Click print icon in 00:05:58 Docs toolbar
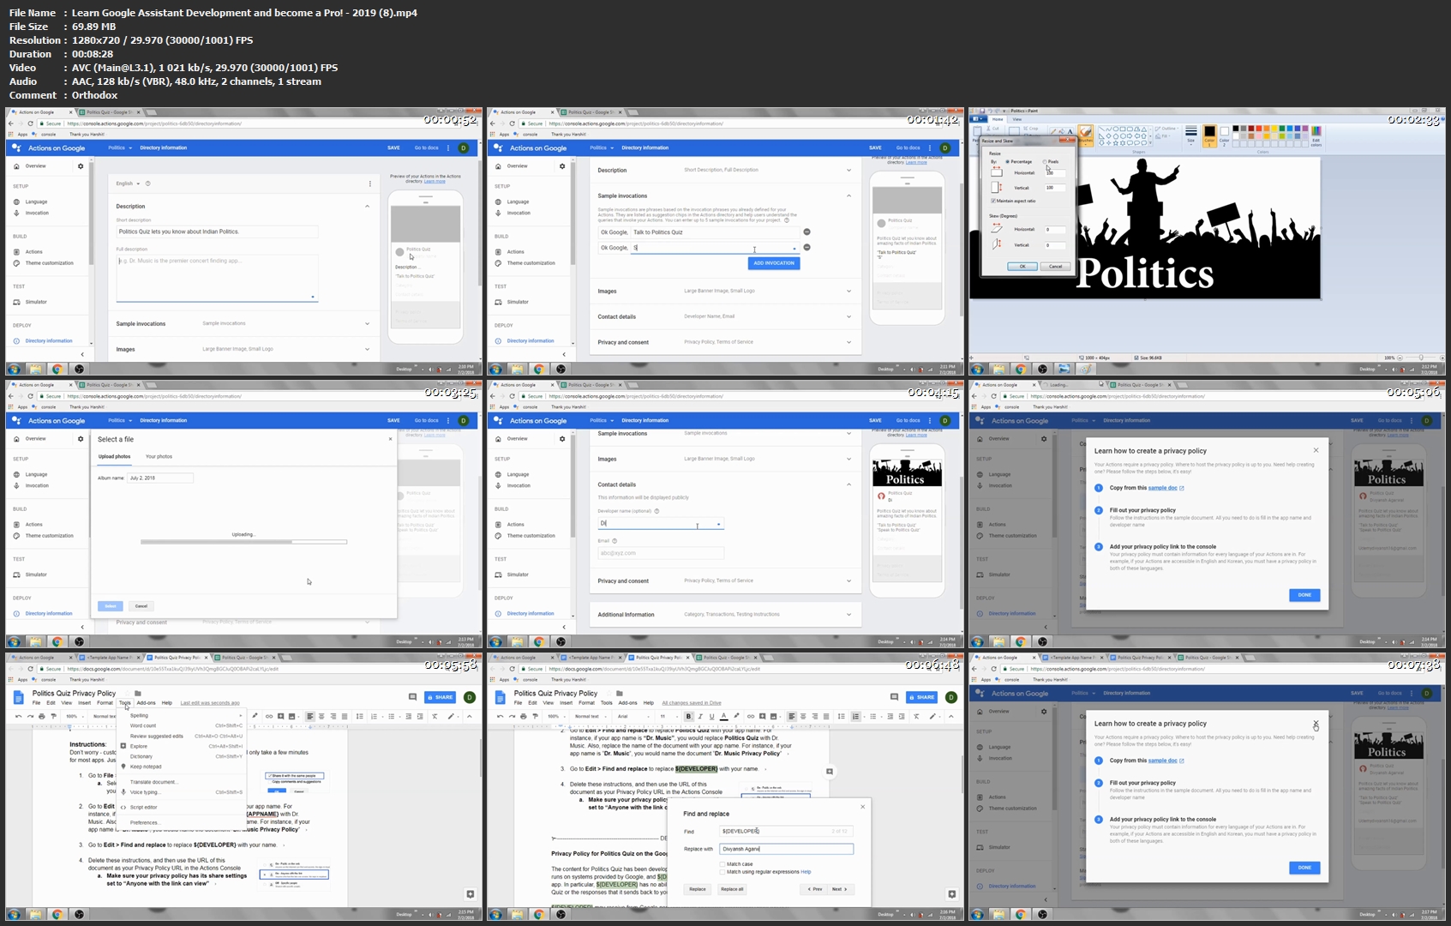The image size is (1451, 926). [41, 716]
